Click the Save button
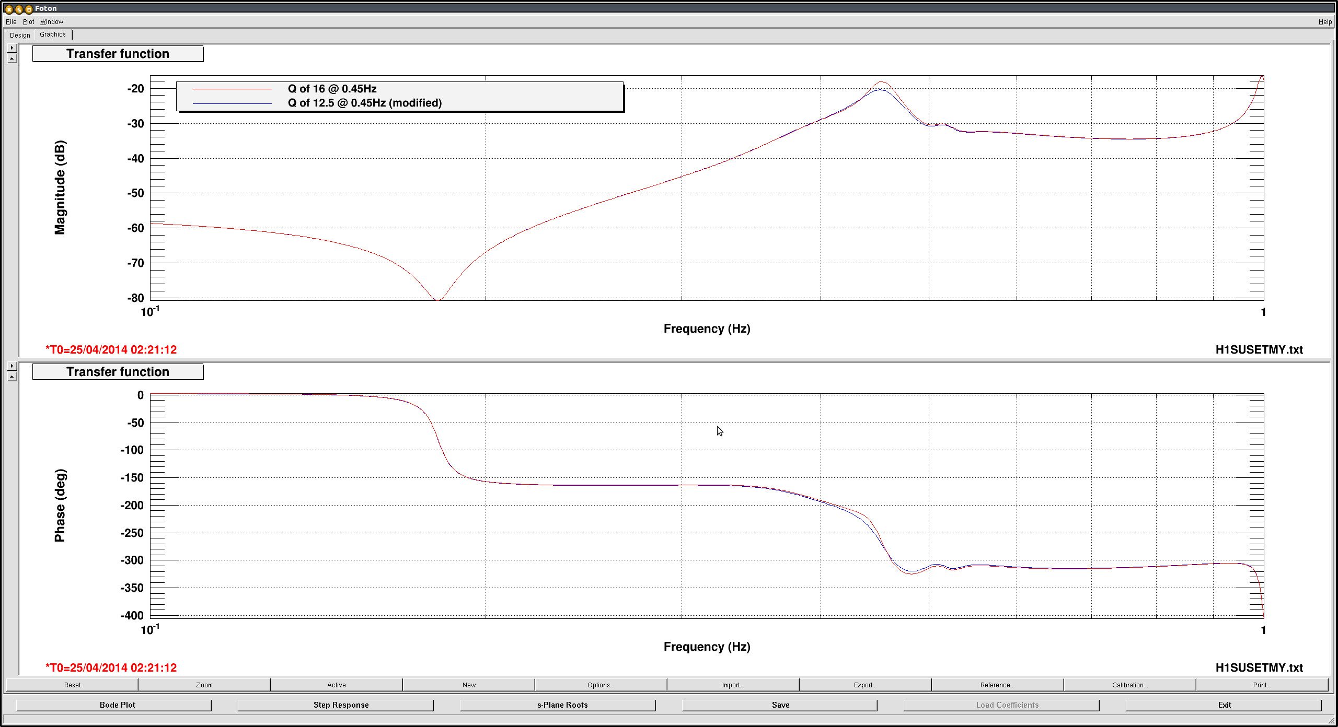This screenshot has width=1338, height=727. coord(780,705)
